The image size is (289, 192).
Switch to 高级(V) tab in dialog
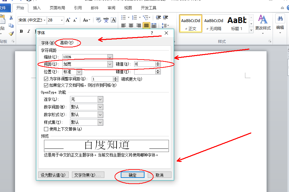click(67, 43)
